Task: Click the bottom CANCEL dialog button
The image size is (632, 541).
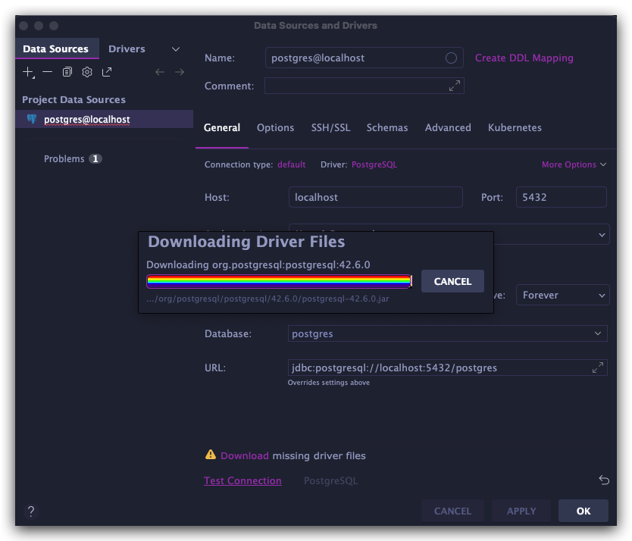Action: [452, 511]
